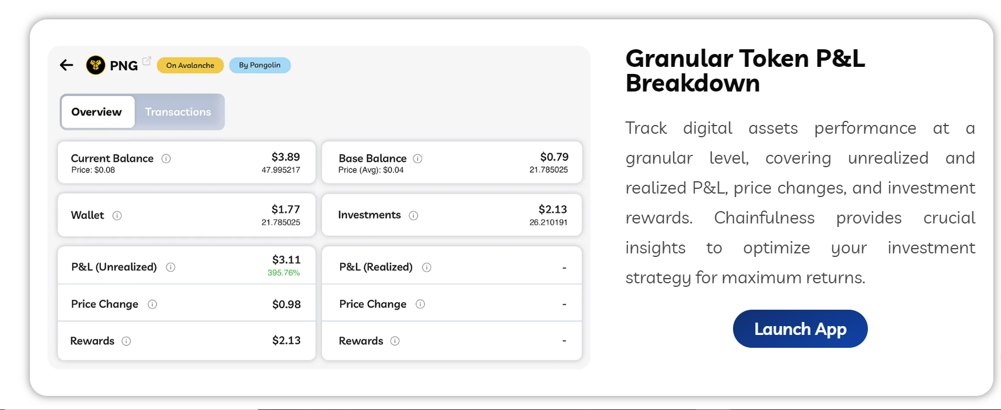This screenshot has height=410, width=1001.
Task: Click info icon next to P&L (Unrealized)
Action: pyautogui.click(x=171, y=267)
